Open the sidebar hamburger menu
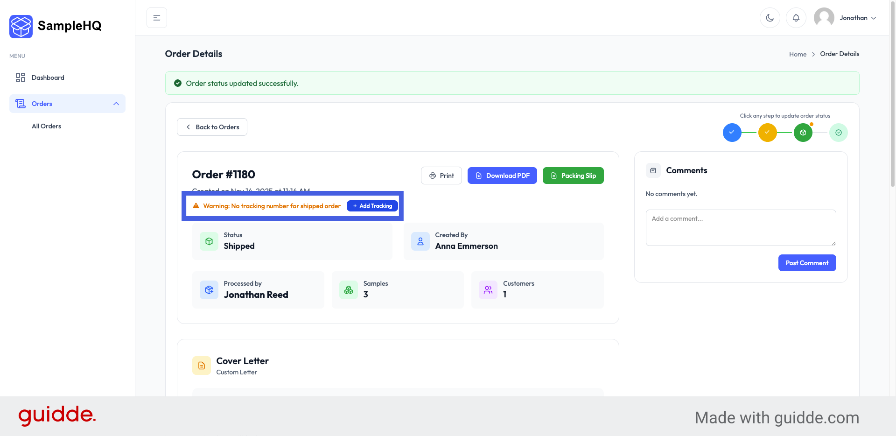The image size is (896, 436). click(x=156, y=17)
